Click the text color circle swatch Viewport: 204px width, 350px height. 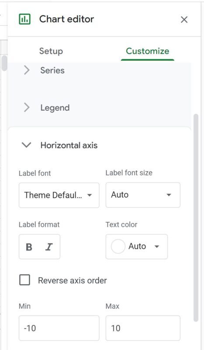point(118,246)
